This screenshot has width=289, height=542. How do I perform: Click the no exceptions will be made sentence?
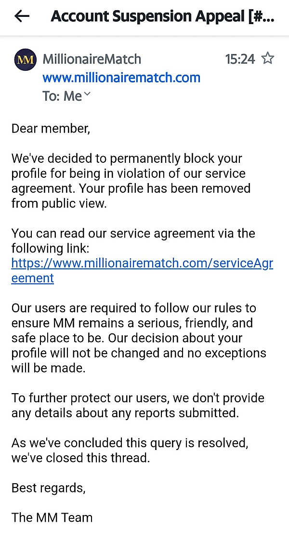coord(139,353)
